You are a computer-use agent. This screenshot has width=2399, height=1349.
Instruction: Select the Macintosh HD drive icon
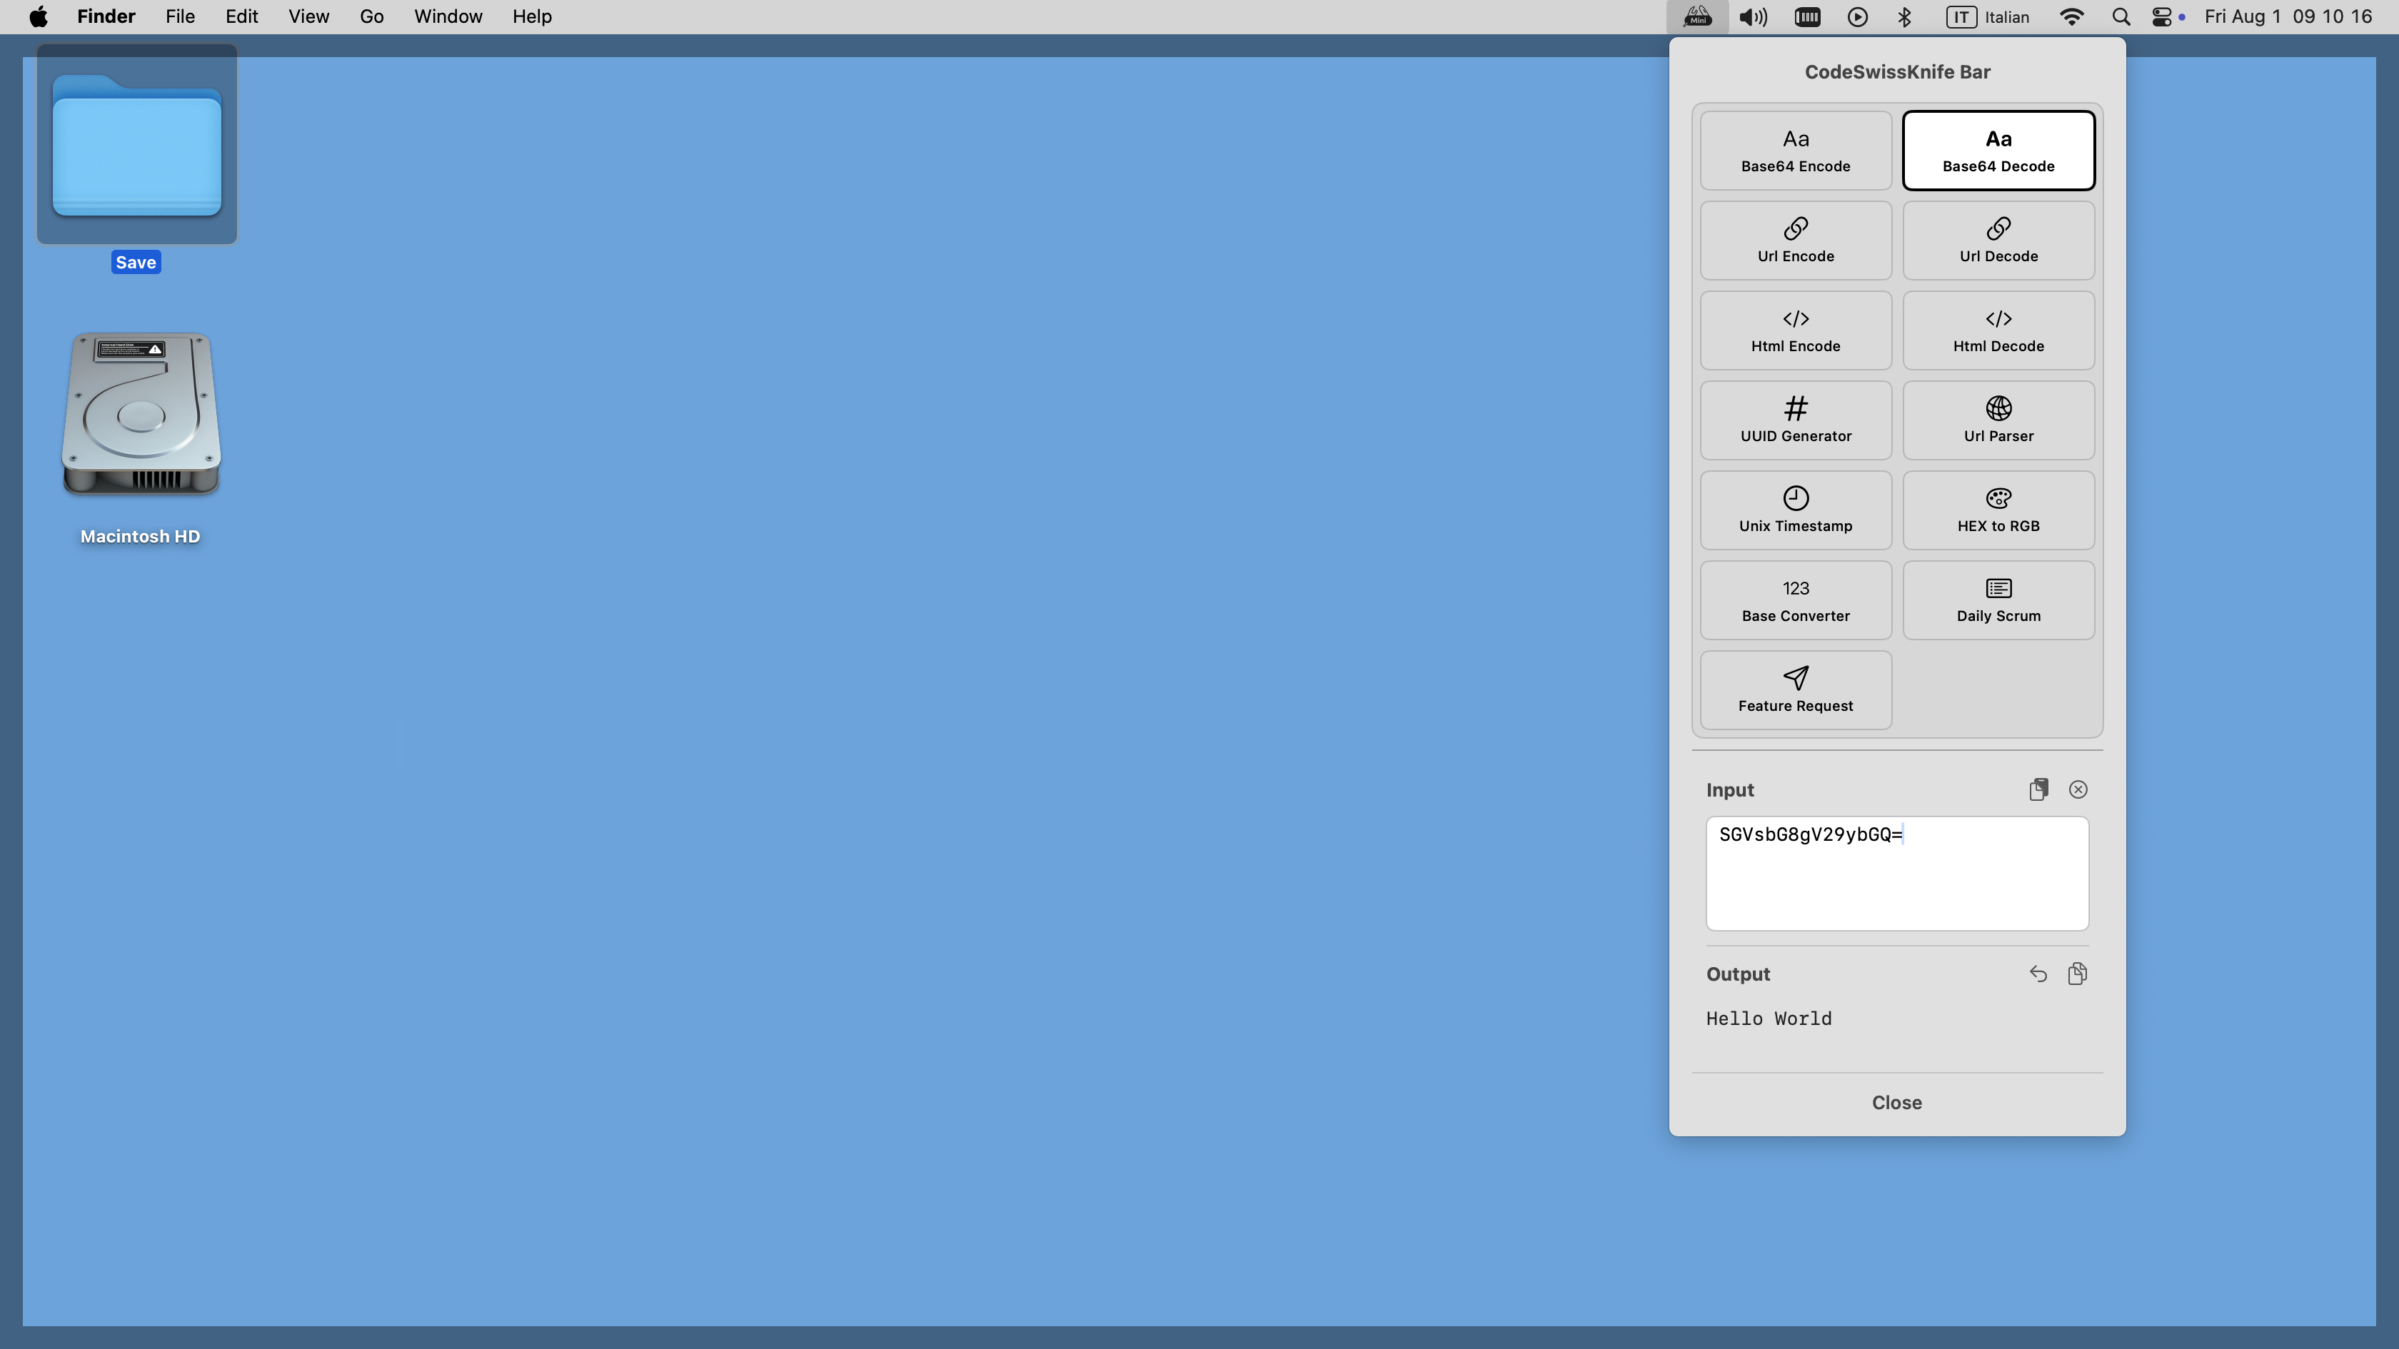[141, 413]
